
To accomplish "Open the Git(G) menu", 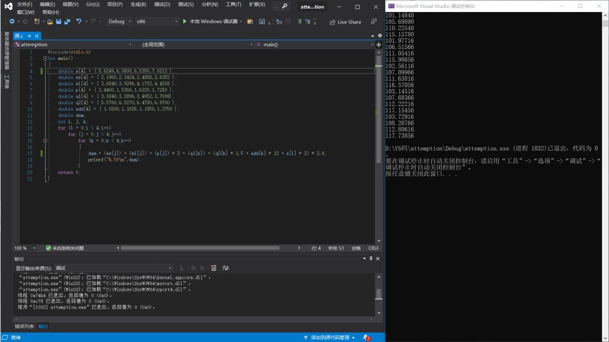I will coord(92,4).
